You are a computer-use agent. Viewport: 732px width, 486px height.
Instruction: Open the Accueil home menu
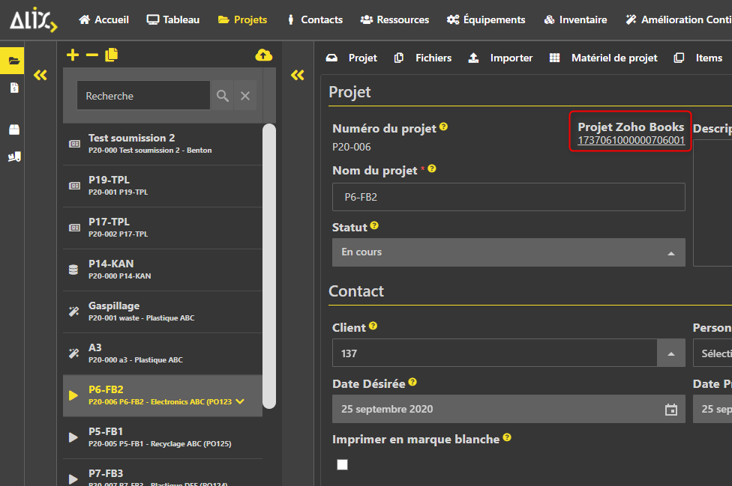pyautogui.click(x=103, y=19)
